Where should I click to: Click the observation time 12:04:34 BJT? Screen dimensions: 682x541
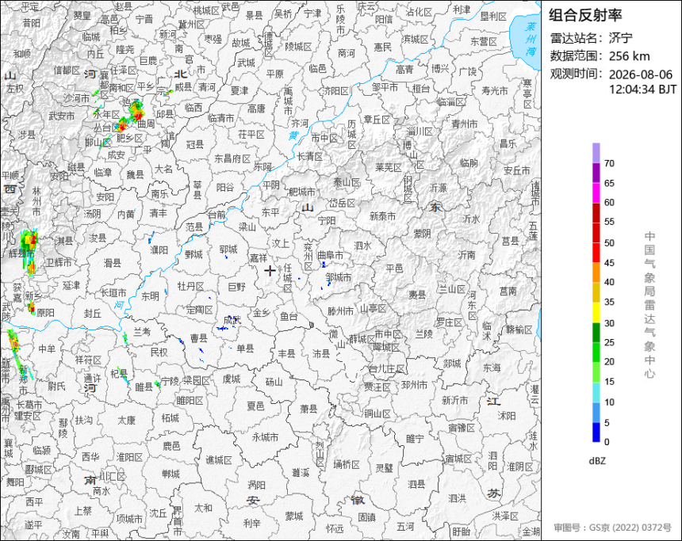(x=642, y=90)
